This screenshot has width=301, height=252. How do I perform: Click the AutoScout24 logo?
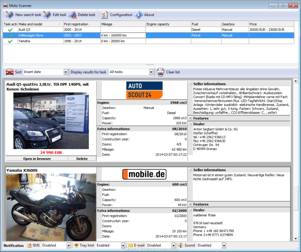click(144, 90)
